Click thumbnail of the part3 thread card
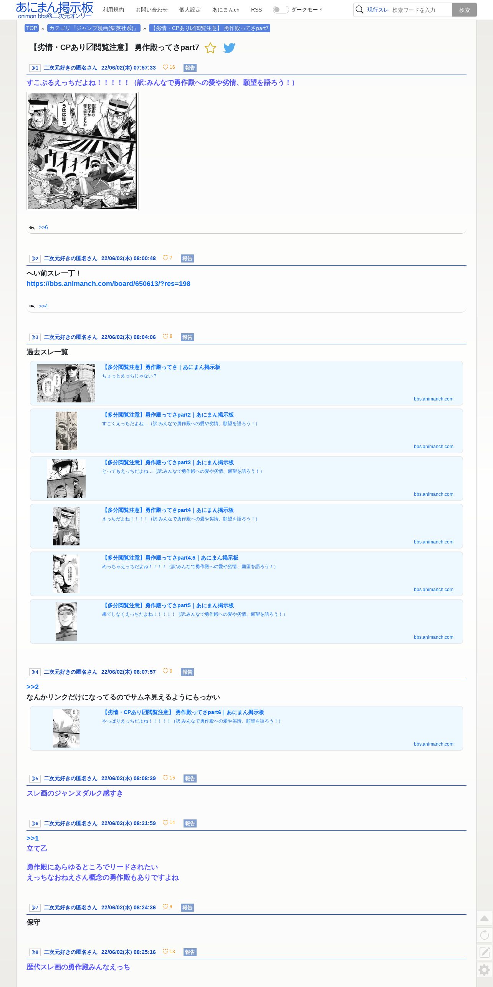Image resolution: width=493 pixels, height=987 pixels. click(66, 479)
